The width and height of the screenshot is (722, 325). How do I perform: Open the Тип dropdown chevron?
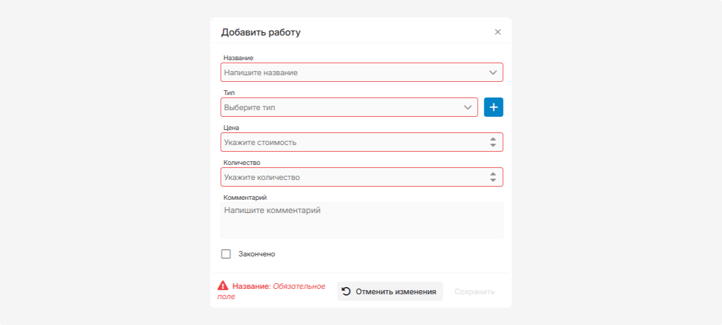467,108
